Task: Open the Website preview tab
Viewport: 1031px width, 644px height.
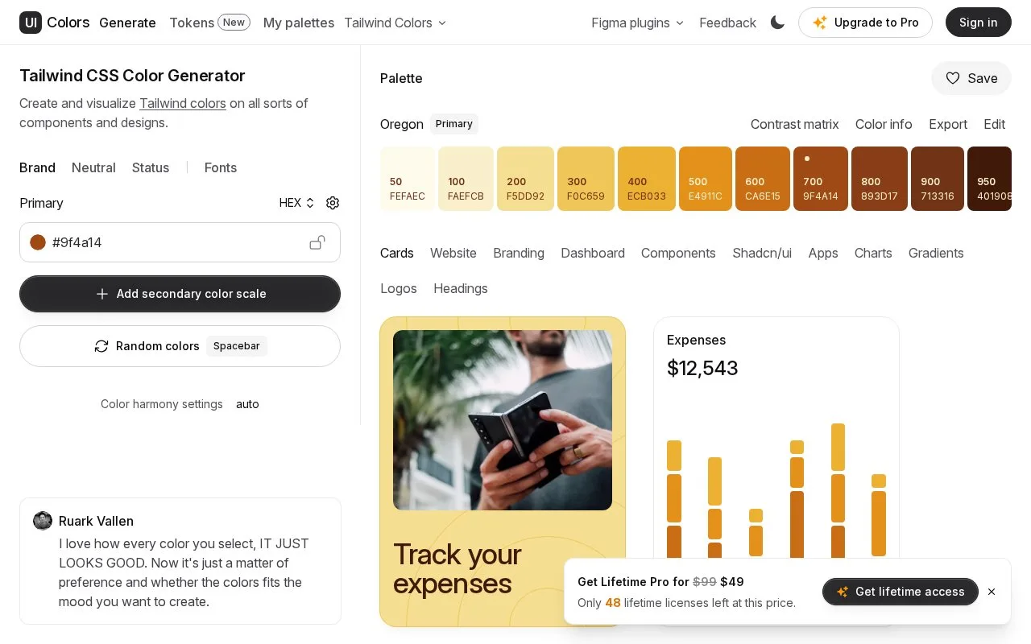Action: pos(453,253)
